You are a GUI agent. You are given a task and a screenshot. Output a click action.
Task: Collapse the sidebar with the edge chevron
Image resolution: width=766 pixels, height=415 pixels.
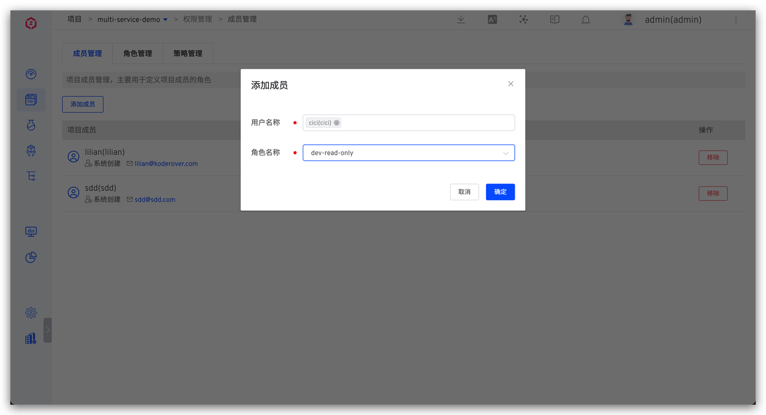point(48,329)
